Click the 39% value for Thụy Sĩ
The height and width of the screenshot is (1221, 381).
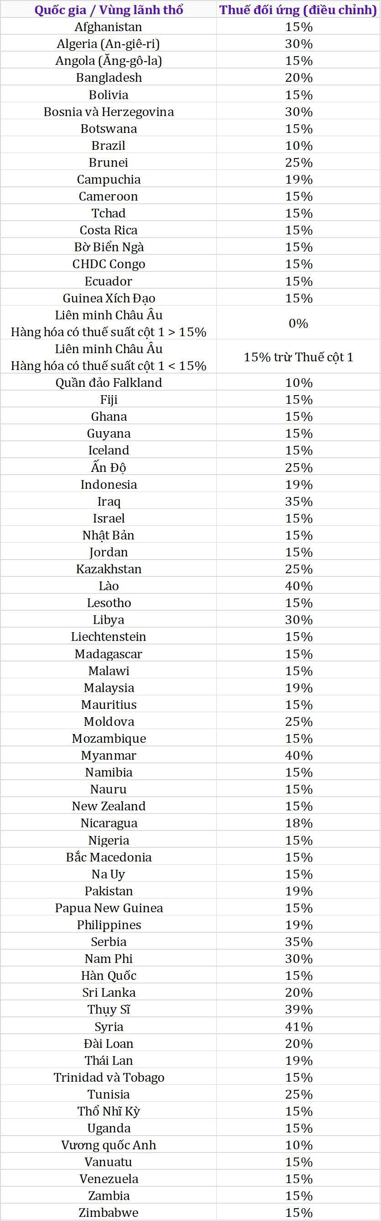[x=298, y=1009]
